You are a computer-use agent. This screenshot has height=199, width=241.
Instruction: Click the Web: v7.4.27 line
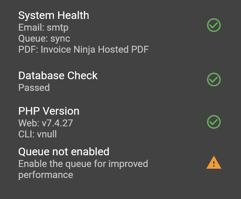[46, 123]
